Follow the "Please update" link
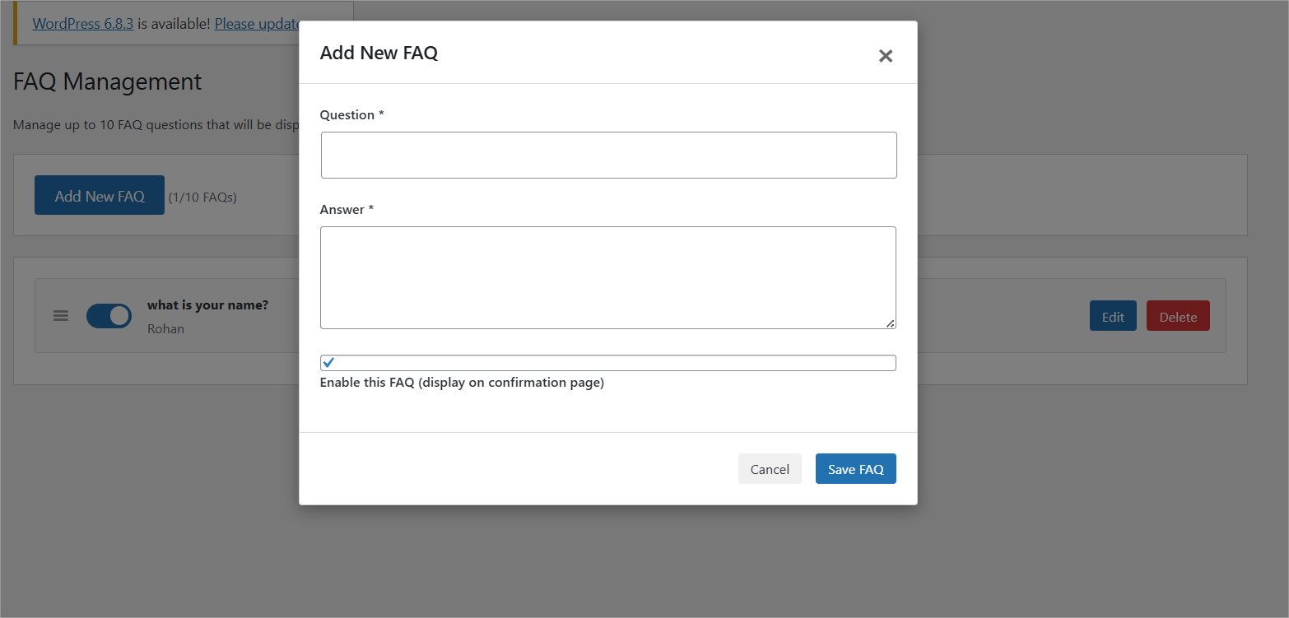 256,23
